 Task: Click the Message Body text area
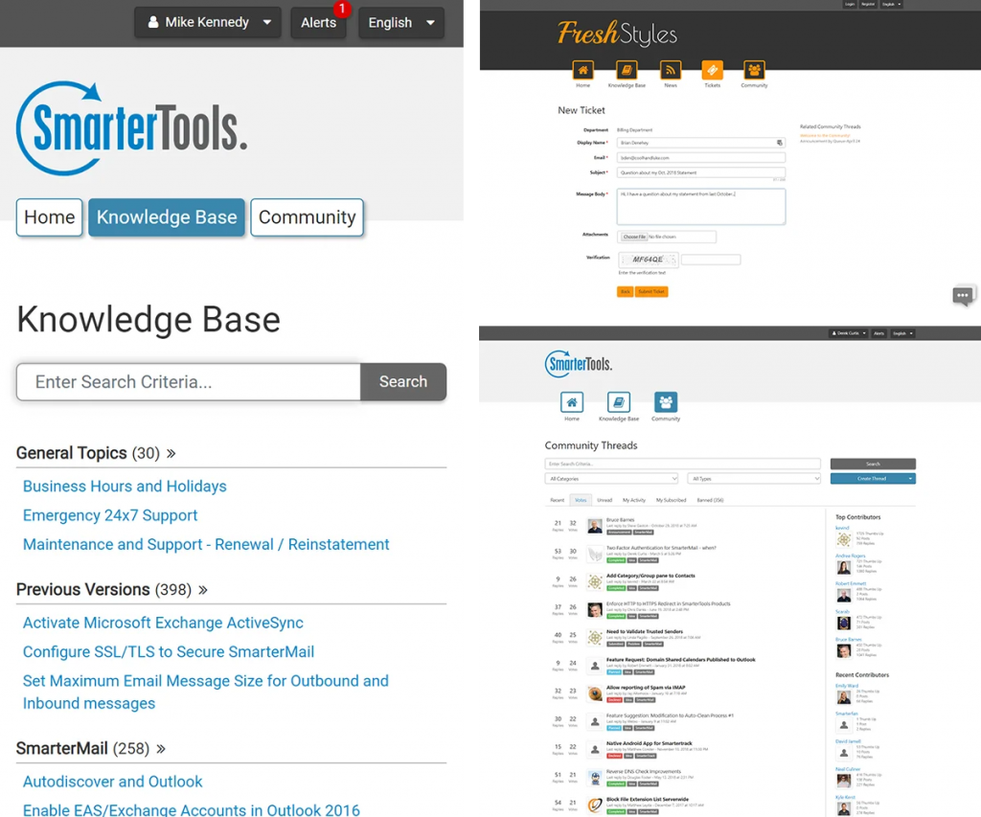[700, 207]
